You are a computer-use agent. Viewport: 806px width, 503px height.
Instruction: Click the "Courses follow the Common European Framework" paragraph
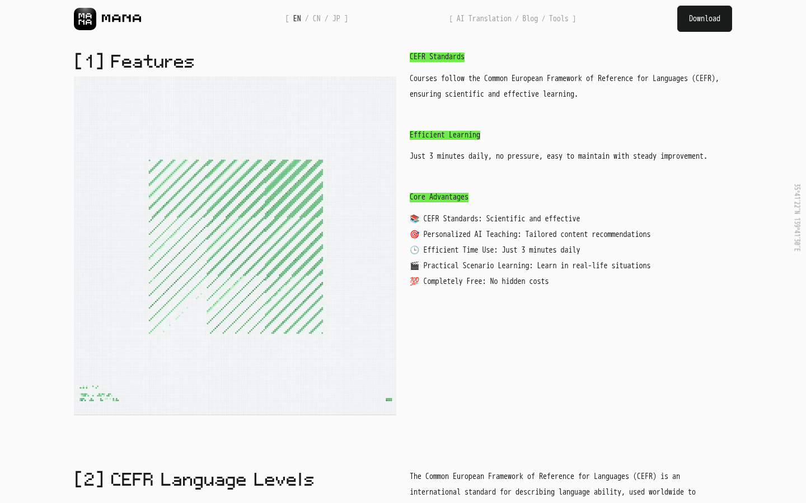tap(564, 86)
